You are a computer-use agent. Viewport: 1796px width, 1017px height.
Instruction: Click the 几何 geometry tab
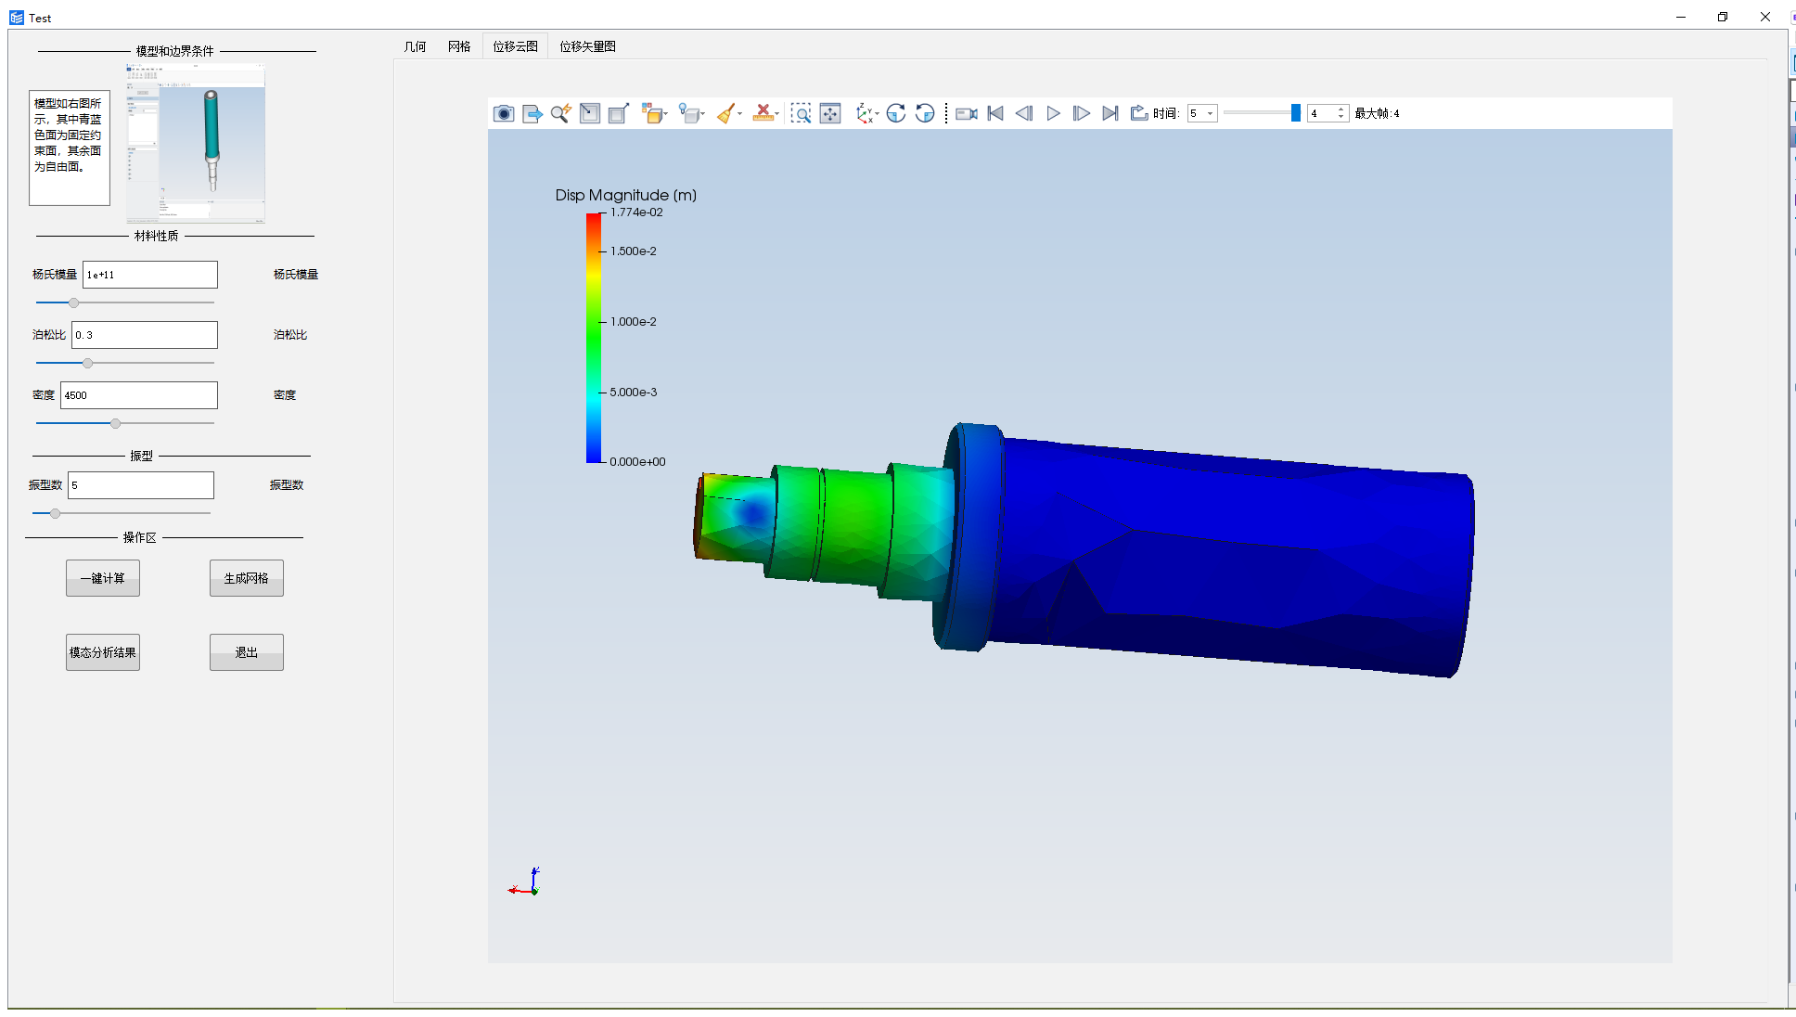415,45
